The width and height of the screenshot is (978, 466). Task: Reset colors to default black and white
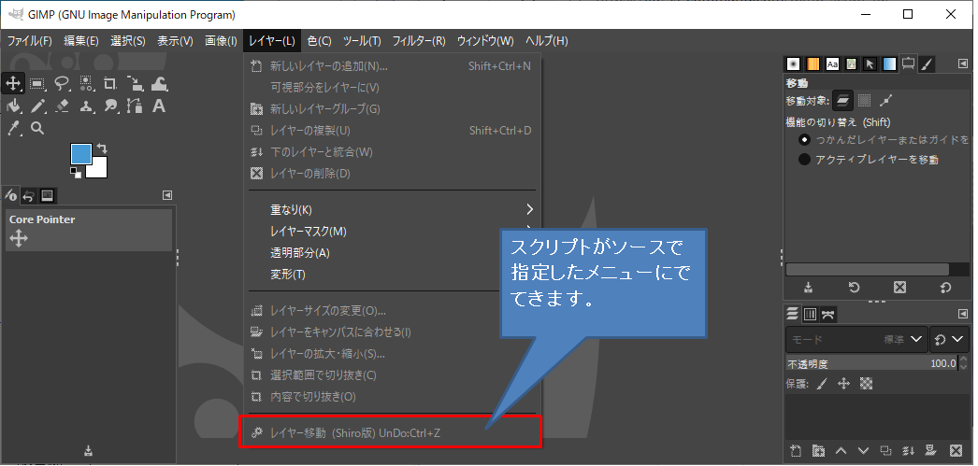pos(75,171)
